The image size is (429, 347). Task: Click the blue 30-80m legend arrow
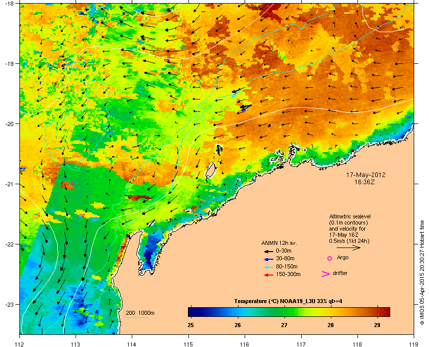pyautogui.click(x=269, y=259)
